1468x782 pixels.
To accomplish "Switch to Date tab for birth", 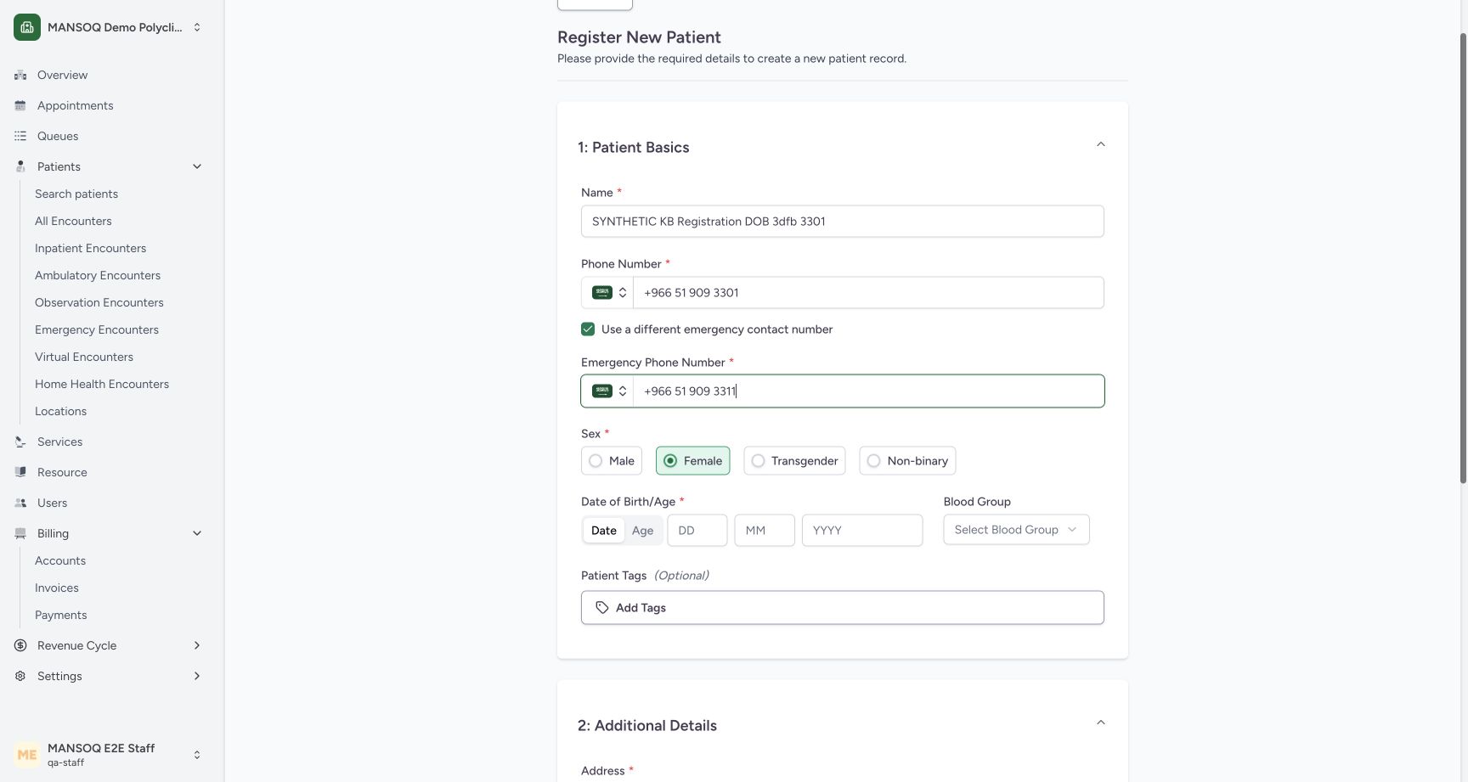I will 604,531.
